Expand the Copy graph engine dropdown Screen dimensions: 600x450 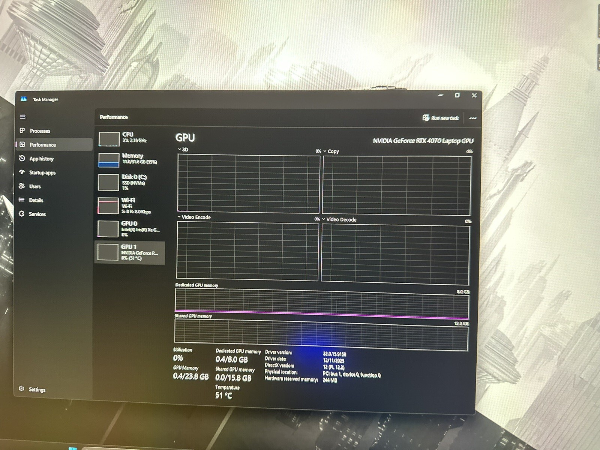(x=325, y=151)
